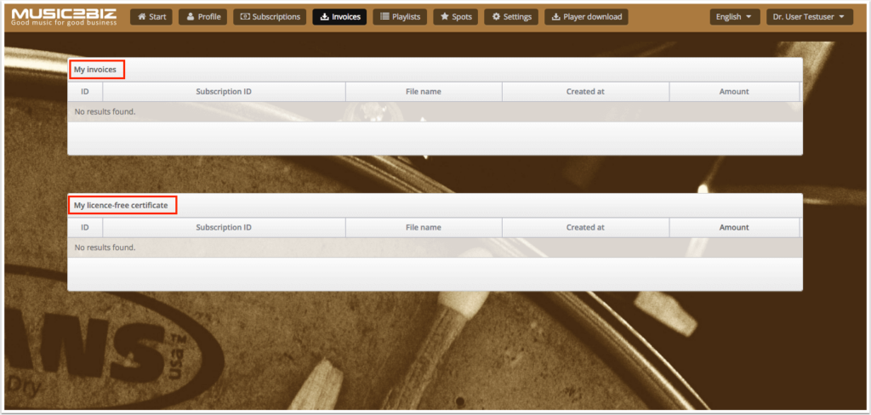Click the download icon on Player download

(556, 17)
